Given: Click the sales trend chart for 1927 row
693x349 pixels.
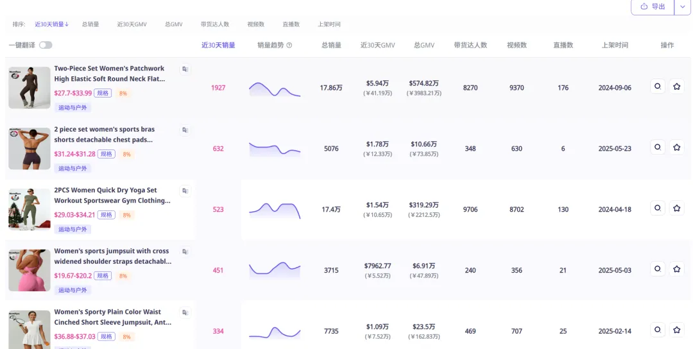Looking at the screenshot, I should tap(275, 89).
